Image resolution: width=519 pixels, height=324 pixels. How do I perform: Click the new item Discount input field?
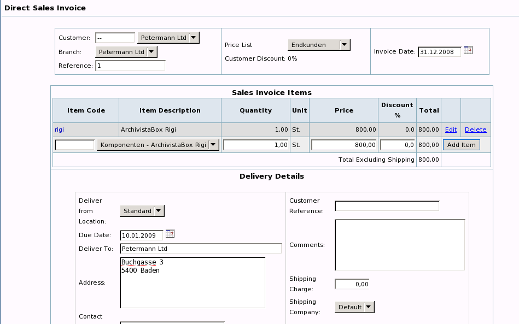point(397,145)
